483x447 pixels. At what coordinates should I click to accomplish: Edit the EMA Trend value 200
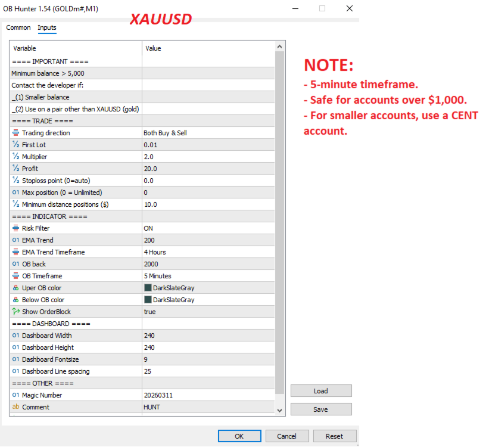click(208, 240)
